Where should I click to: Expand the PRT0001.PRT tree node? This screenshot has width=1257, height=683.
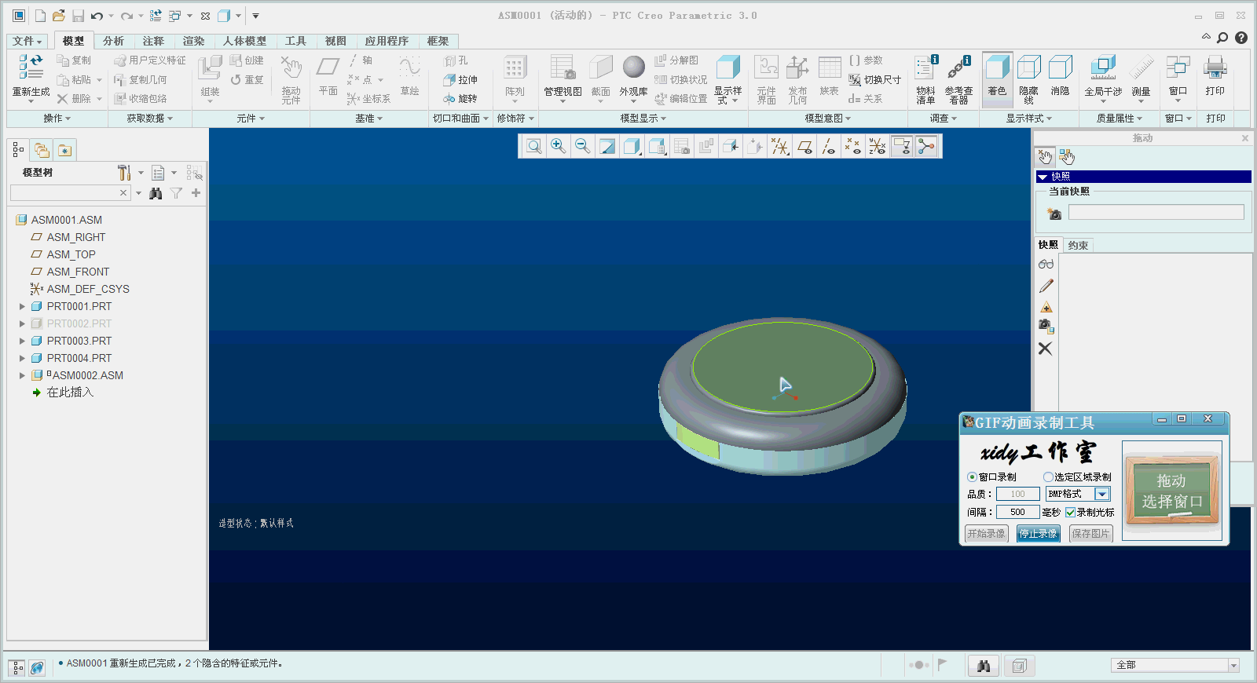(22, 306)
